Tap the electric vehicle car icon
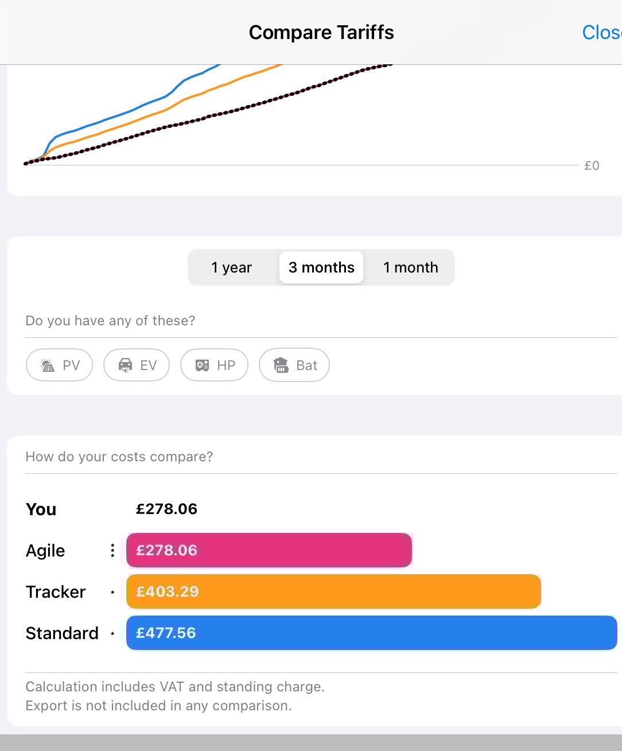Screen dimensions: 622x751 point(125,365)
